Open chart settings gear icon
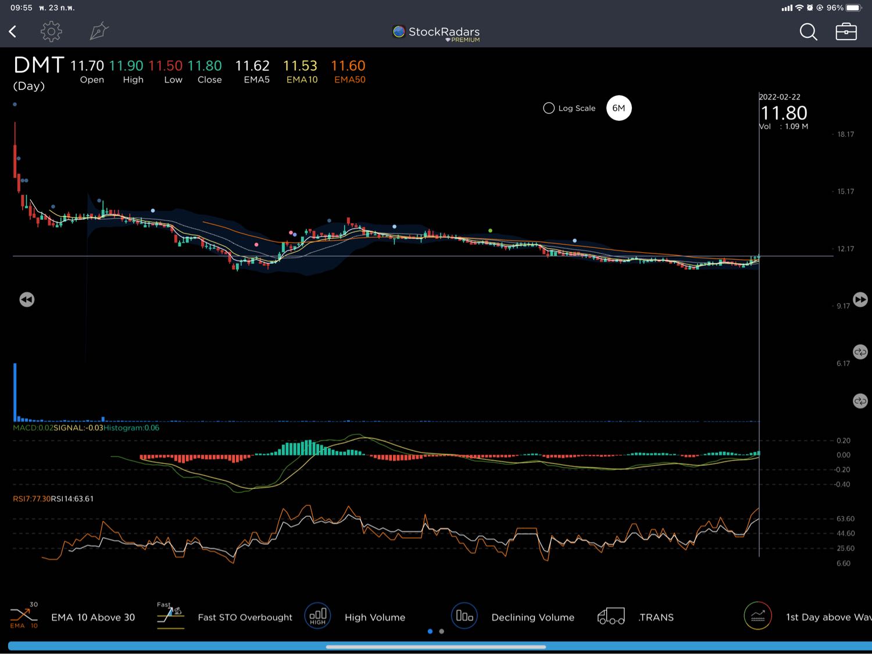The width and height of the screenshot is (872, 654). click(51, 31)
